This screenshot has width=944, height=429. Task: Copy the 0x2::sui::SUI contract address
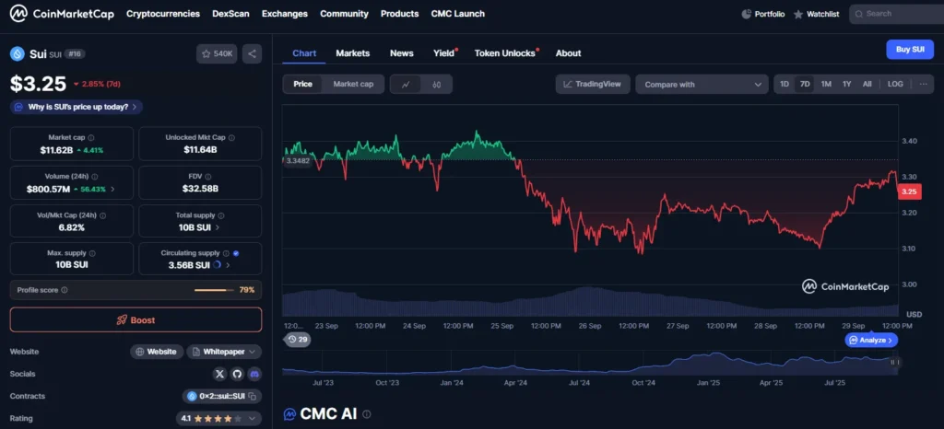(x=254, y=396)
